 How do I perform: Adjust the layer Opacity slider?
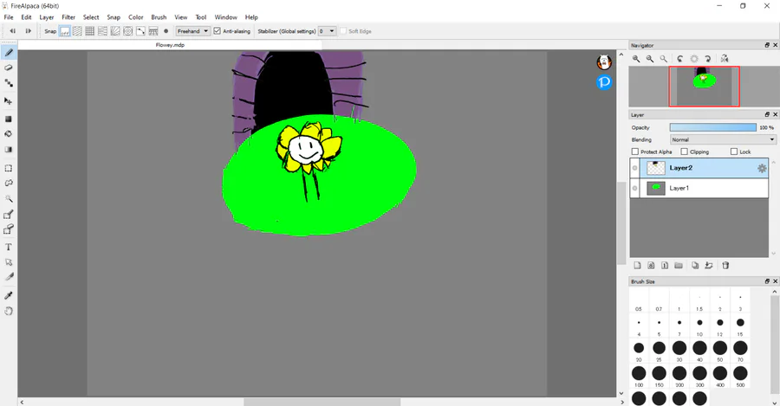[x=713, y=128]
